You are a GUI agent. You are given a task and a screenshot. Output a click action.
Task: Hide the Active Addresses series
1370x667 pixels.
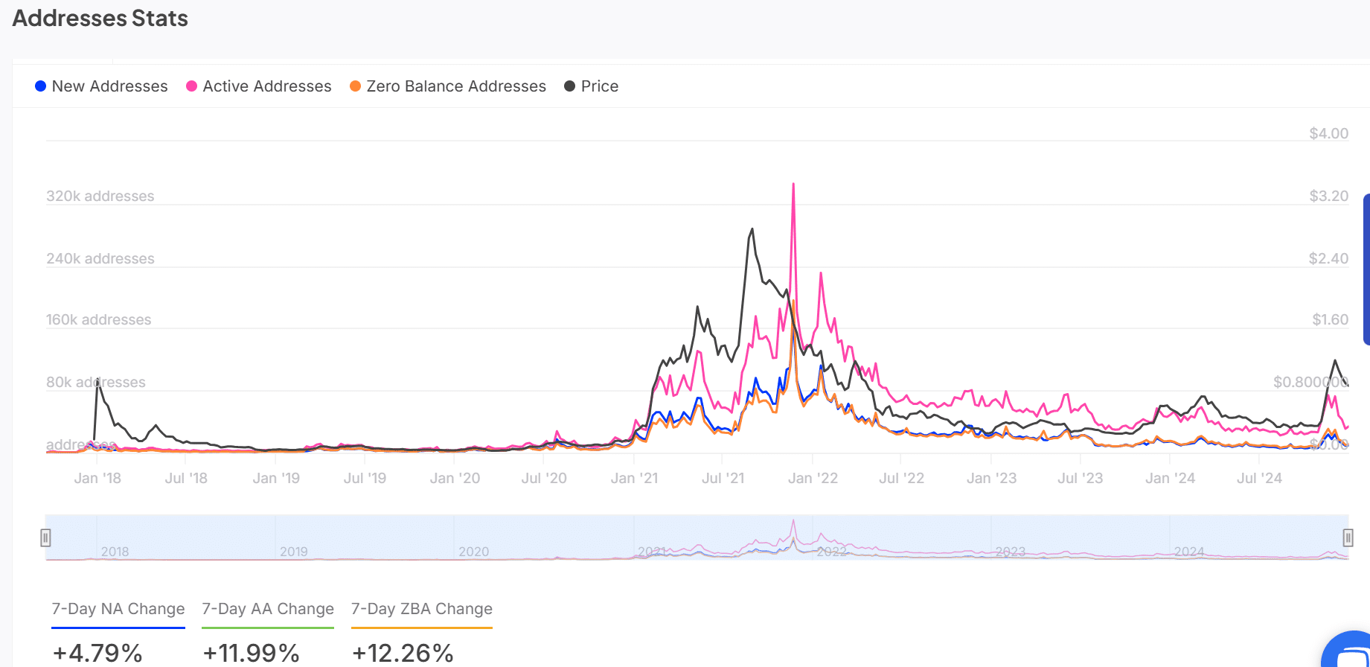click(x=266, y=86)
